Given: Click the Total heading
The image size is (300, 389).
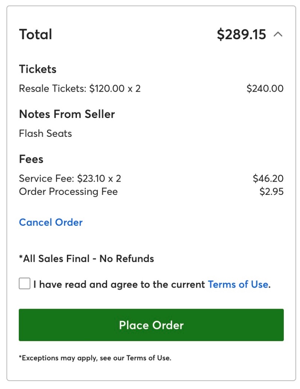Looking at the screenshot, I should pyautogui.click(x=36, y=35).
